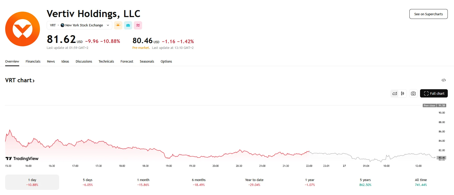Switch chart to area style

click(395, 93)
